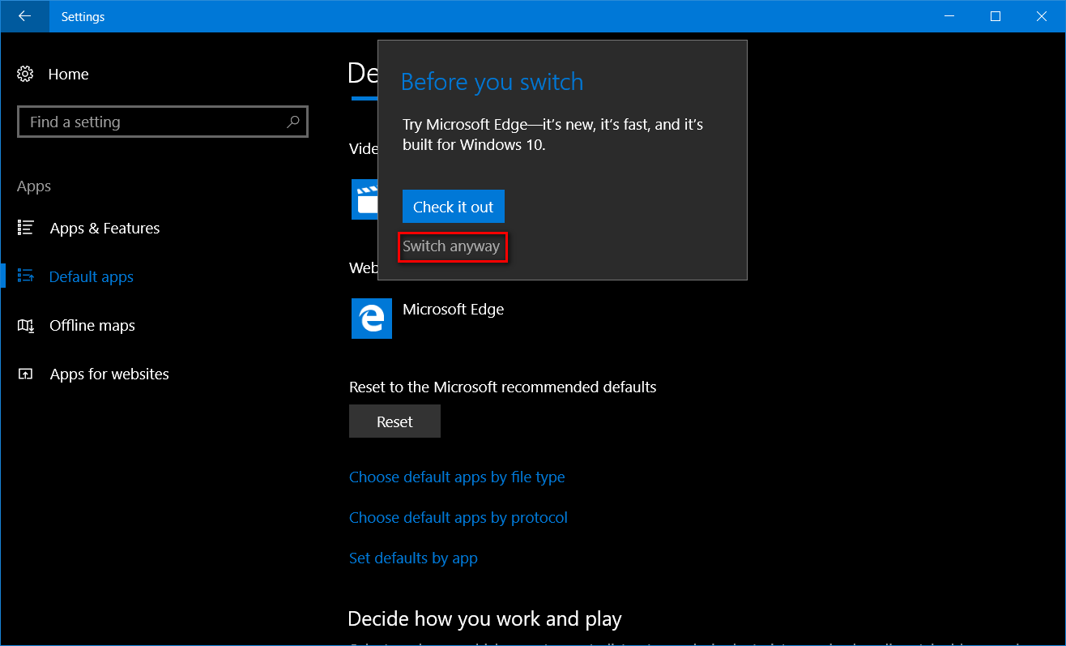Click the Reset button
This screenshot has height=646, width=1066.
(394, 421)
